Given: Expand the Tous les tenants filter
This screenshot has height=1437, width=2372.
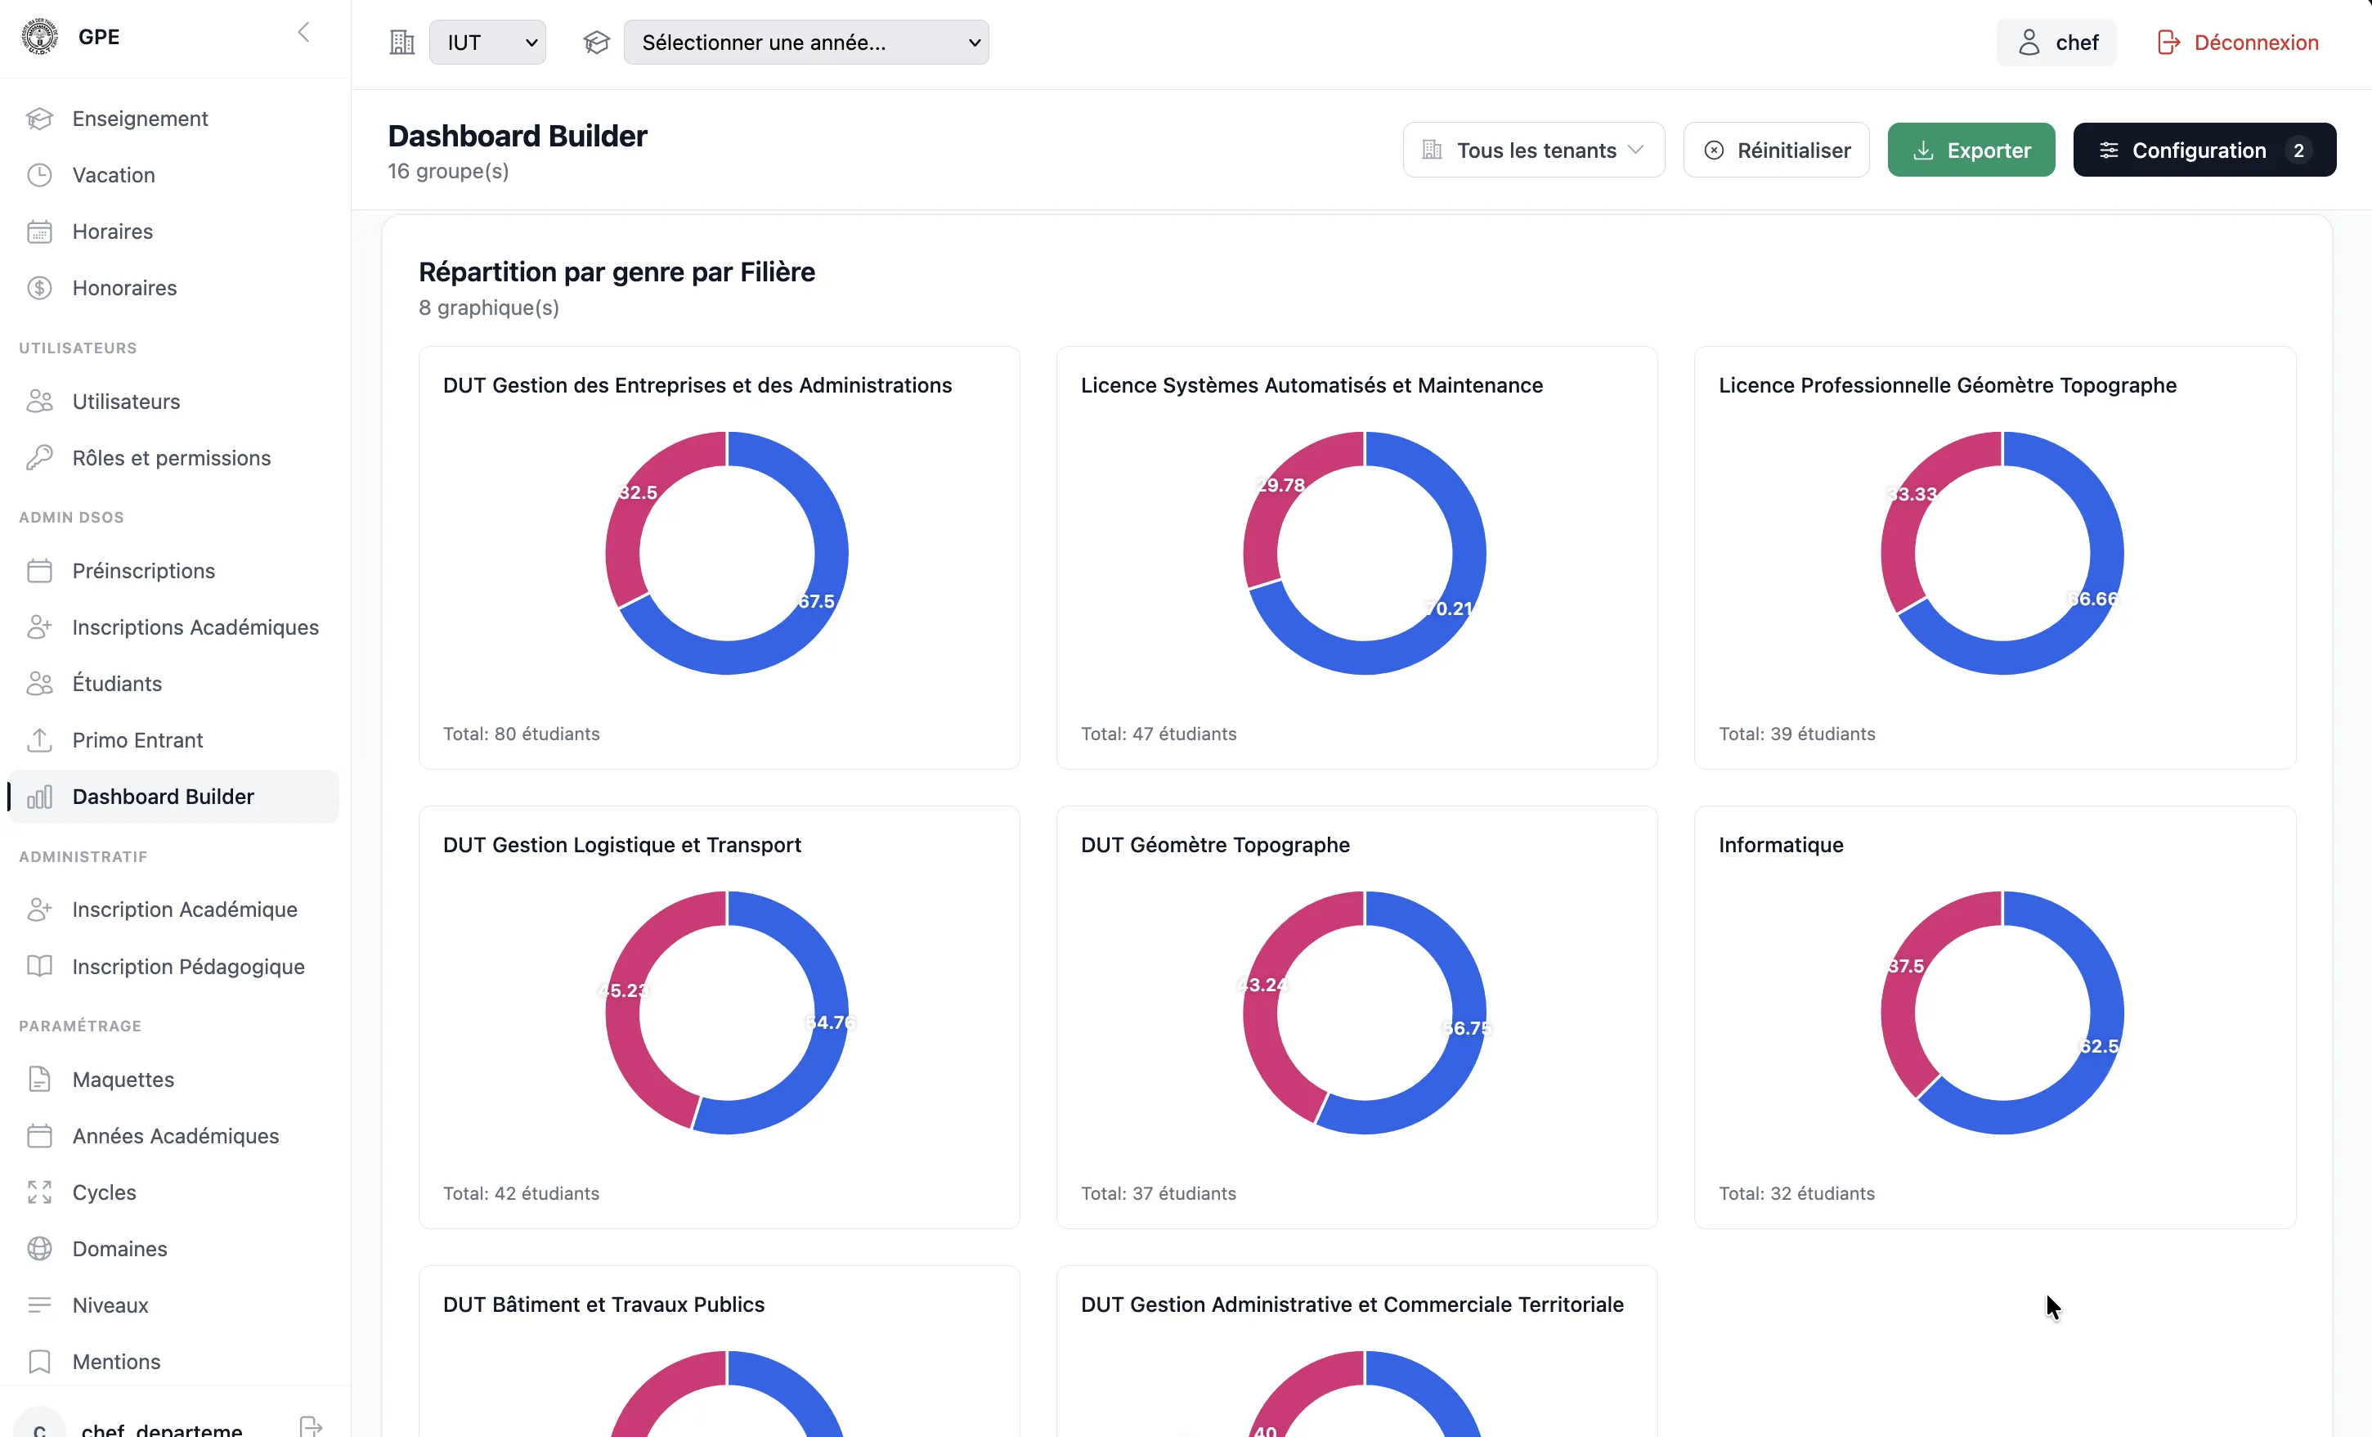Looking at the screenshot, I should click(x=1534, y=150).
